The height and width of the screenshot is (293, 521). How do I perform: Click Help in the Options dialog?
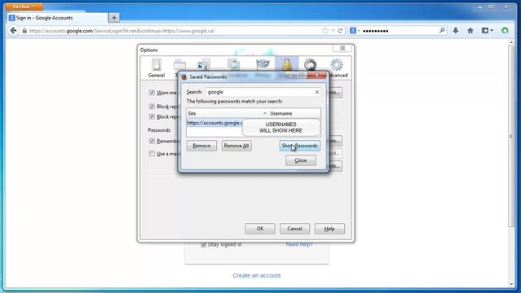[x=329, y=229]
